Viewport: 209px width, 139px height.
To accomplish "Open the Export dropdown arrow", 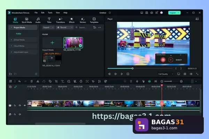I will click(178, 13).
